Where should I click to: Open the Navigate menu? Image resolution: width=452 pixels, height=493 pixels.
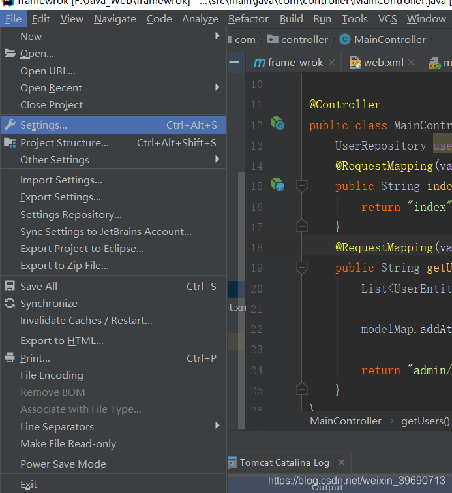[115, 19]
